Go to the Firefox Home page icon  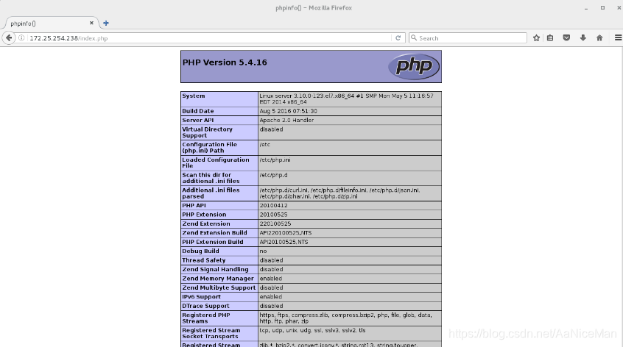click(x=599, y=38)
